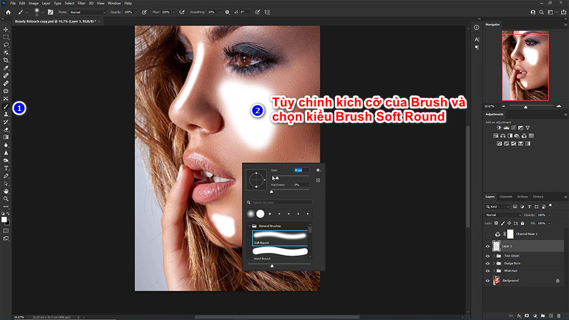Select the Type tool
Screen dimensions: 569x320
(6, 168)
